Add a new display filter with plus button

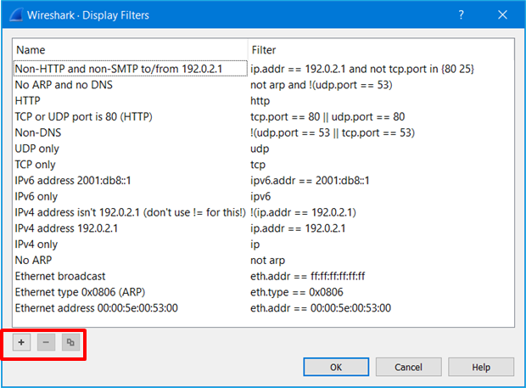click(x=21, y=342)
